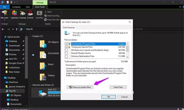
Task: Collapse the Folders (7) group
Action: point(31,36)
